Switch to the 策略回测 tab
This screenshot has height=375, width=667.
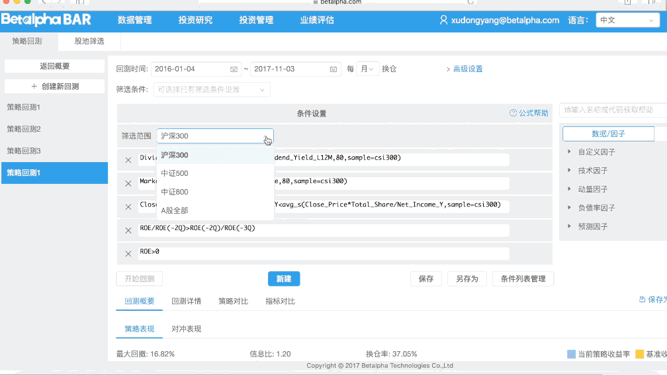(x=26, y=41)
